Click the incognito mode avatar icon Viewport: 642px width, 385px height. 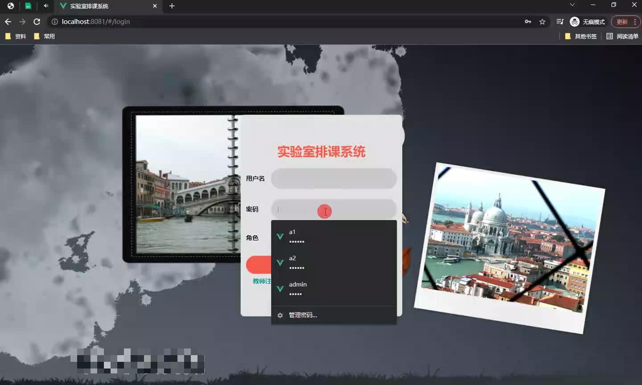[574, 21]
